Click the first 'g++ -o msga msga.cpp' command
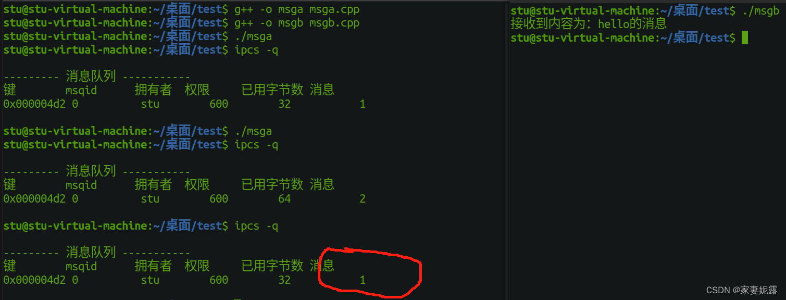This screenshot has width=786, height=300. tap(297, 9)
